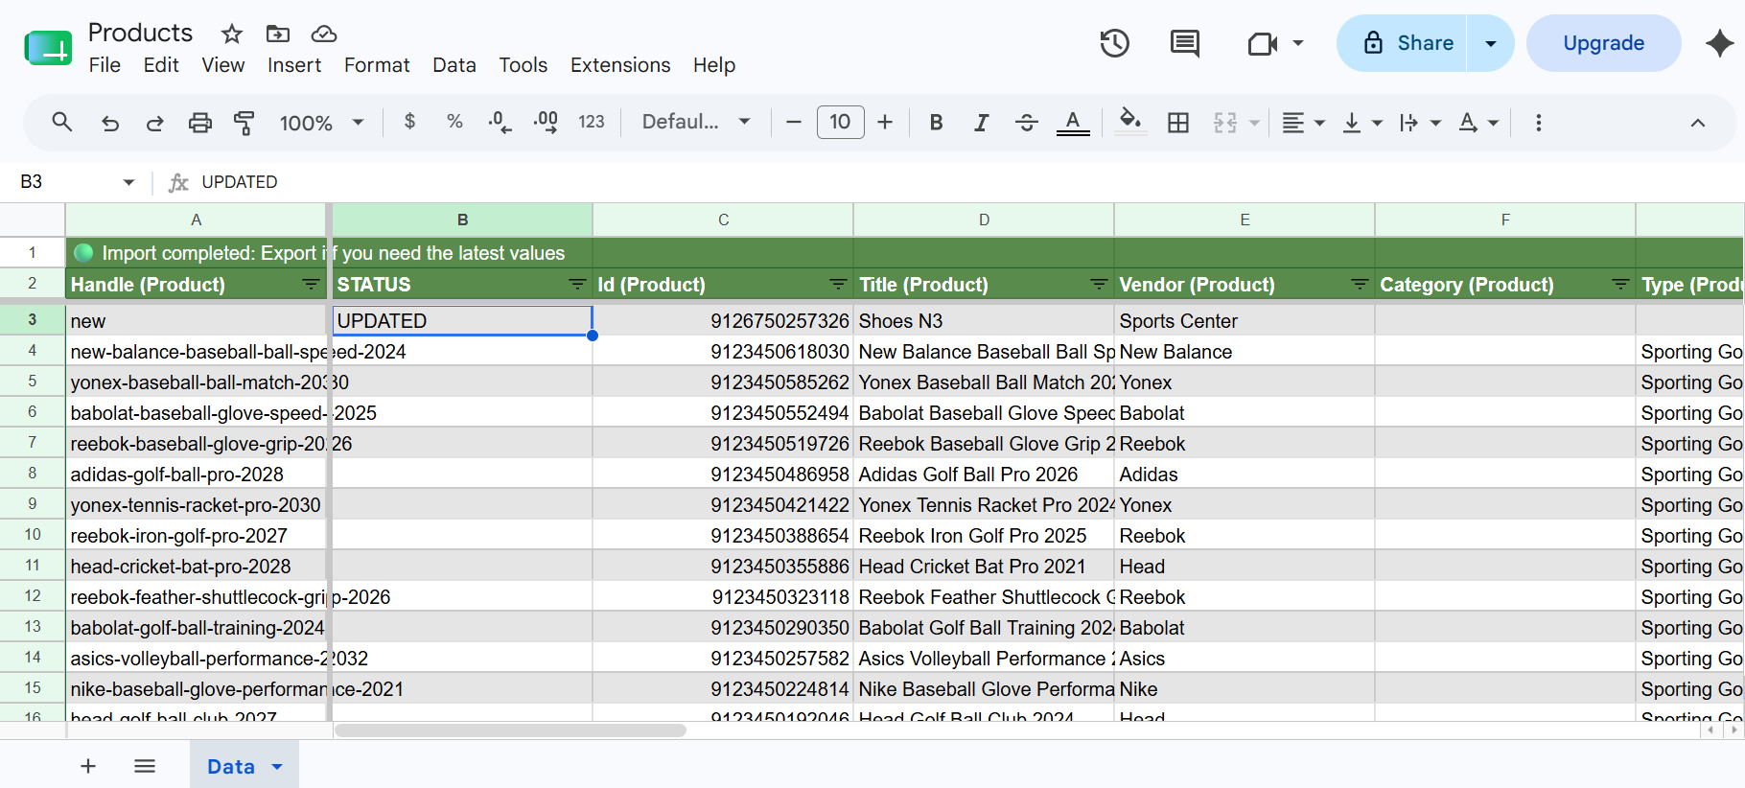Toggle filter on Vendor (Product) column
Image resolution: width=1745 pixels, height=788 pixels.
coord(1360,285)
